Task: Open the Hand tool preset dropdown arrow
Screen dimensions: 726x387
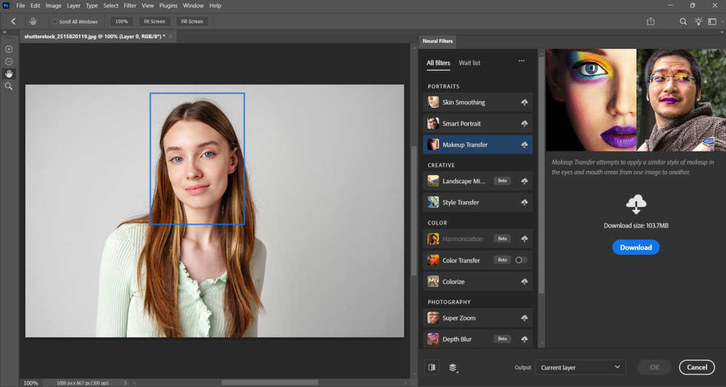Action: [43, 22]
